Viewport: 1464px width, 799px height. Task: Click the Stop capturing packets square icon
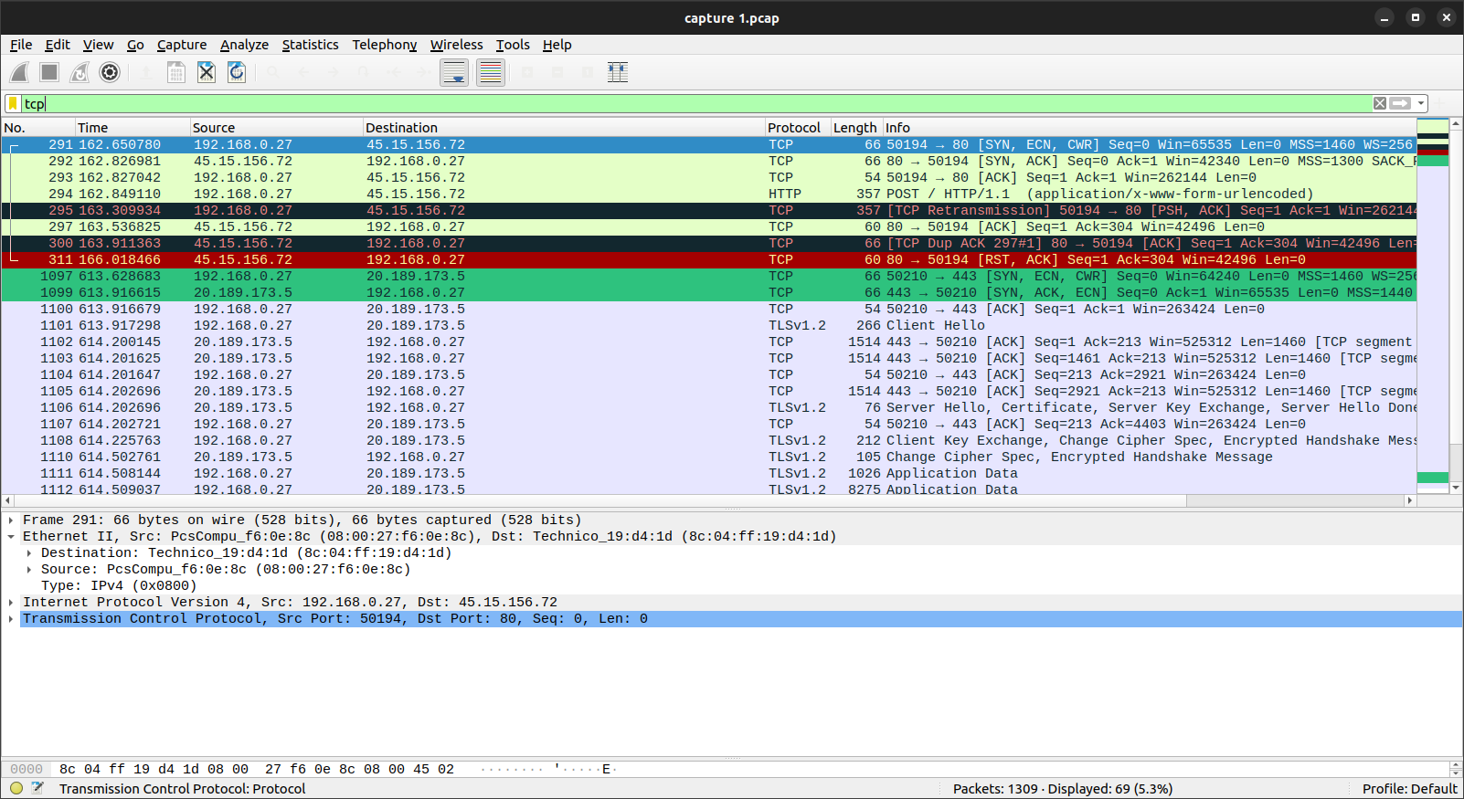point(49,72)
